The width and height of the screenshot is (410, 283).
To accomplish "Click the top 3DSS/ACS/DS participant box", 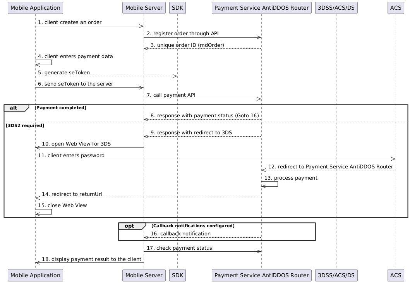I will tap(336, 8).
